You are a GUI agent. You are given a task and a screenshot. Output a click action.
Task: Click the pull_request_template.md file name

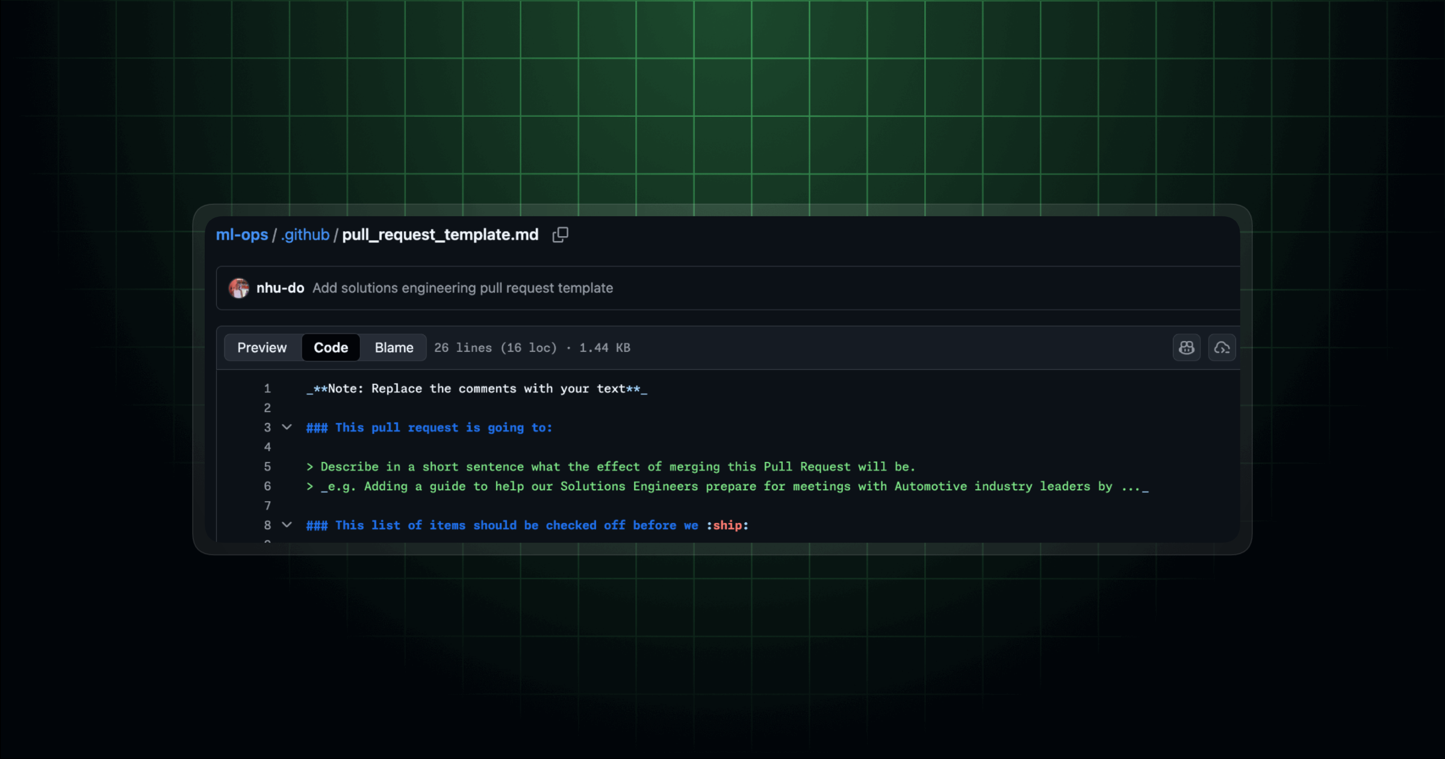[440, 235]
